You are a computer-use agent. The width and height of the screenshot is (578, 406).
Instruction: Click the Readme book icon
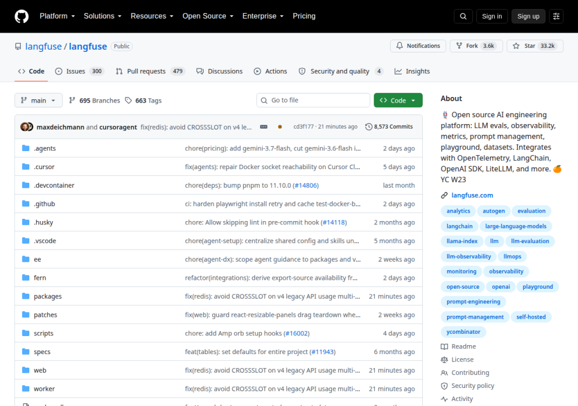(x=444, y=347)
